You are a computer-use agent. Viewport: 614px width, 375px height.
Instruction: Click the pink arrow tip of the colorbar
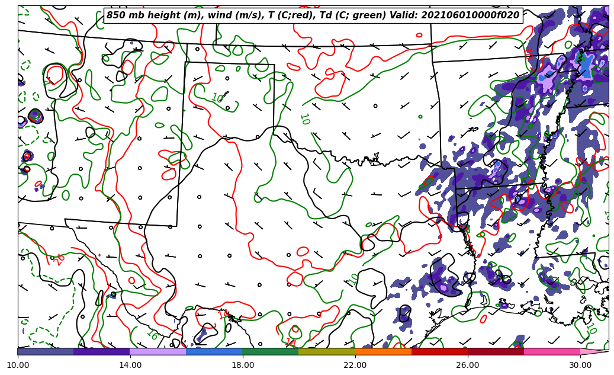click(x=594, y=351)
